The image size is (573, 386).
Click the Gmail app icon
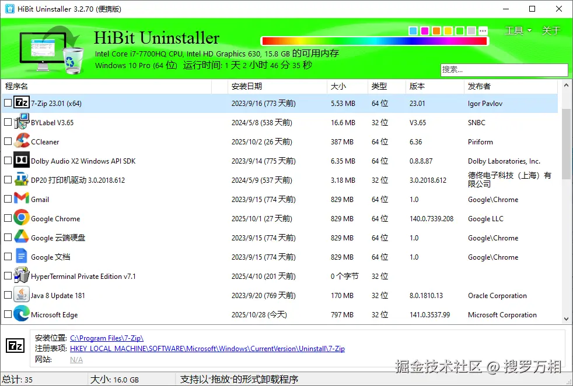(22, 199)
